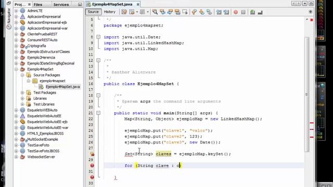Switch the editor to Source view

point(93,12)
